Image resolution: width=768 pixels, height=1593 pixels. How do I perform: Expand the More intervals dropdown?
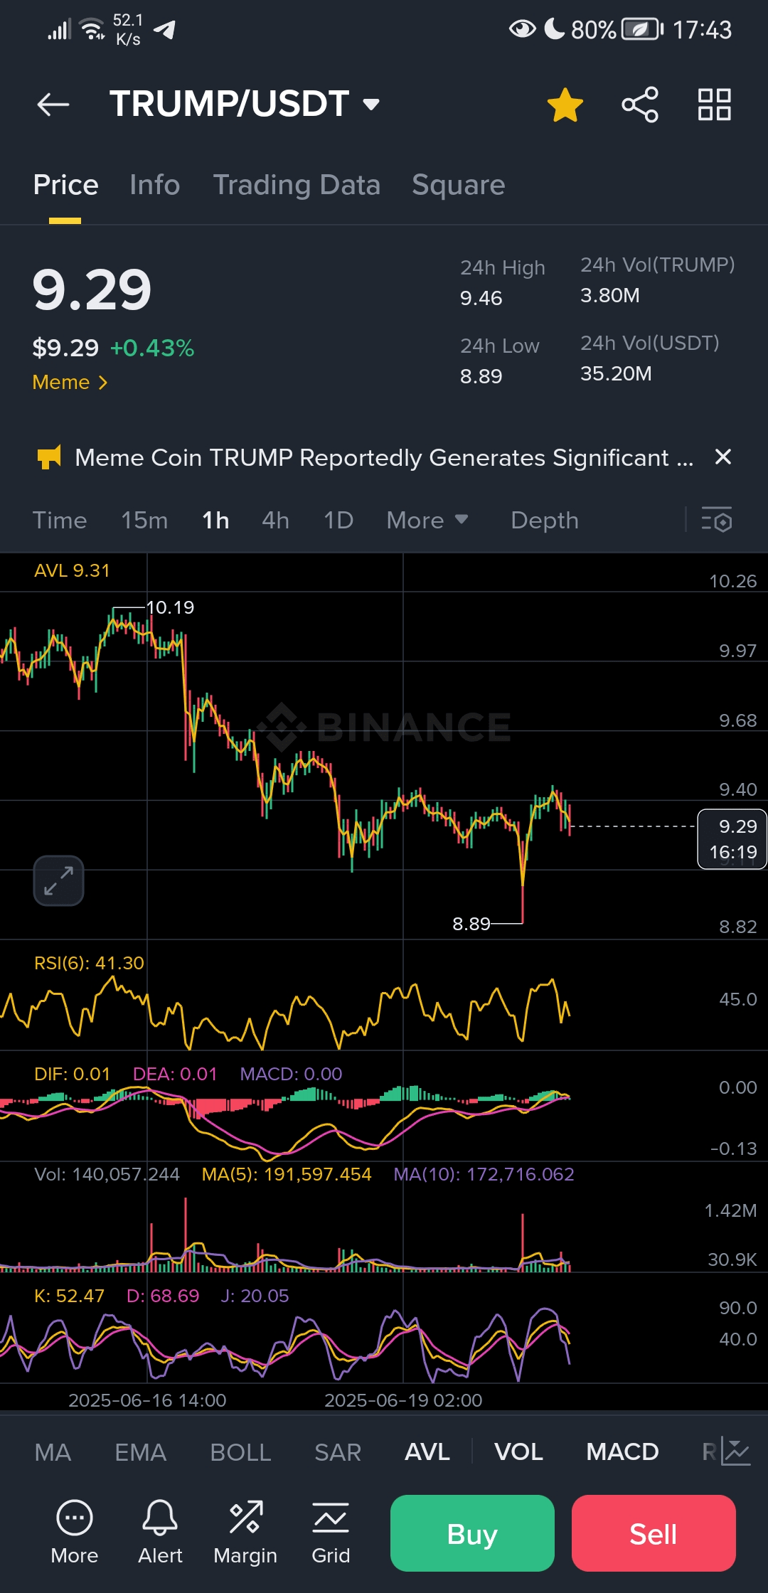pos(427,521)
